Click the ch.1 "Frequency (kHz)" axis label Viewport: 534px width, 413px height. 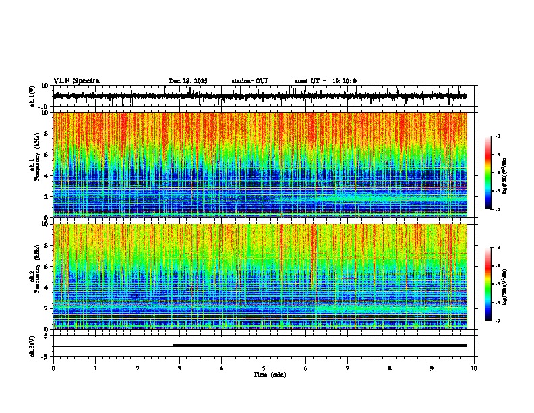point(37,157)
